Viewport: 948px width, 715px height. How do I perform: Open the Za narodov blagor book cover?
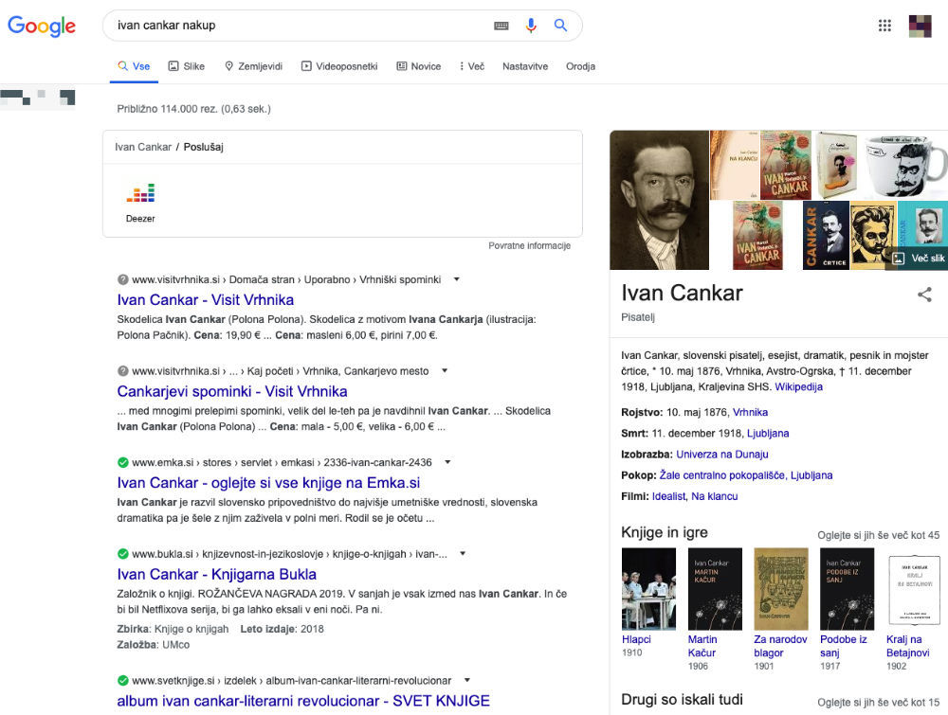(x=781, y=589)
